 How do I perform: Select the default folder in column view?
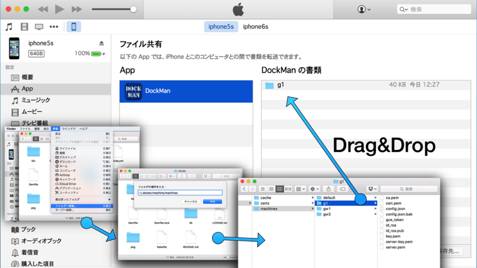[x=346, y=198]
